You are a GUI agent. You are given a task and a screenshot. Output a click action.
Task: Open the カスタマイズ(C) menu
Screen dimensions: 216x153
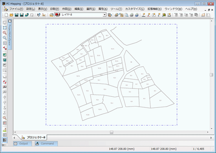(135, 9)
